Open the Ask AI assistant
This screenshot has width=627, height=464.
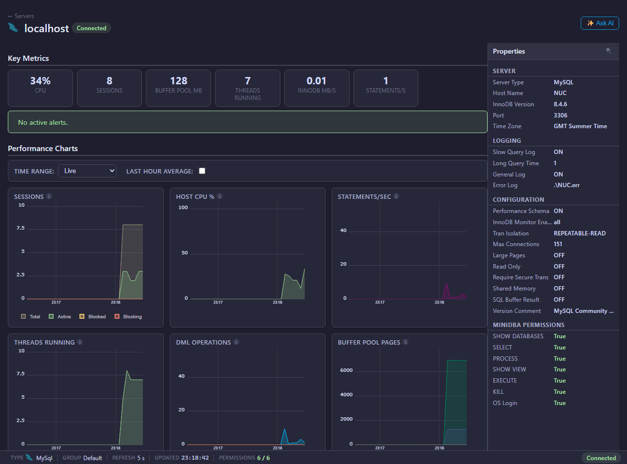point(600,23)
